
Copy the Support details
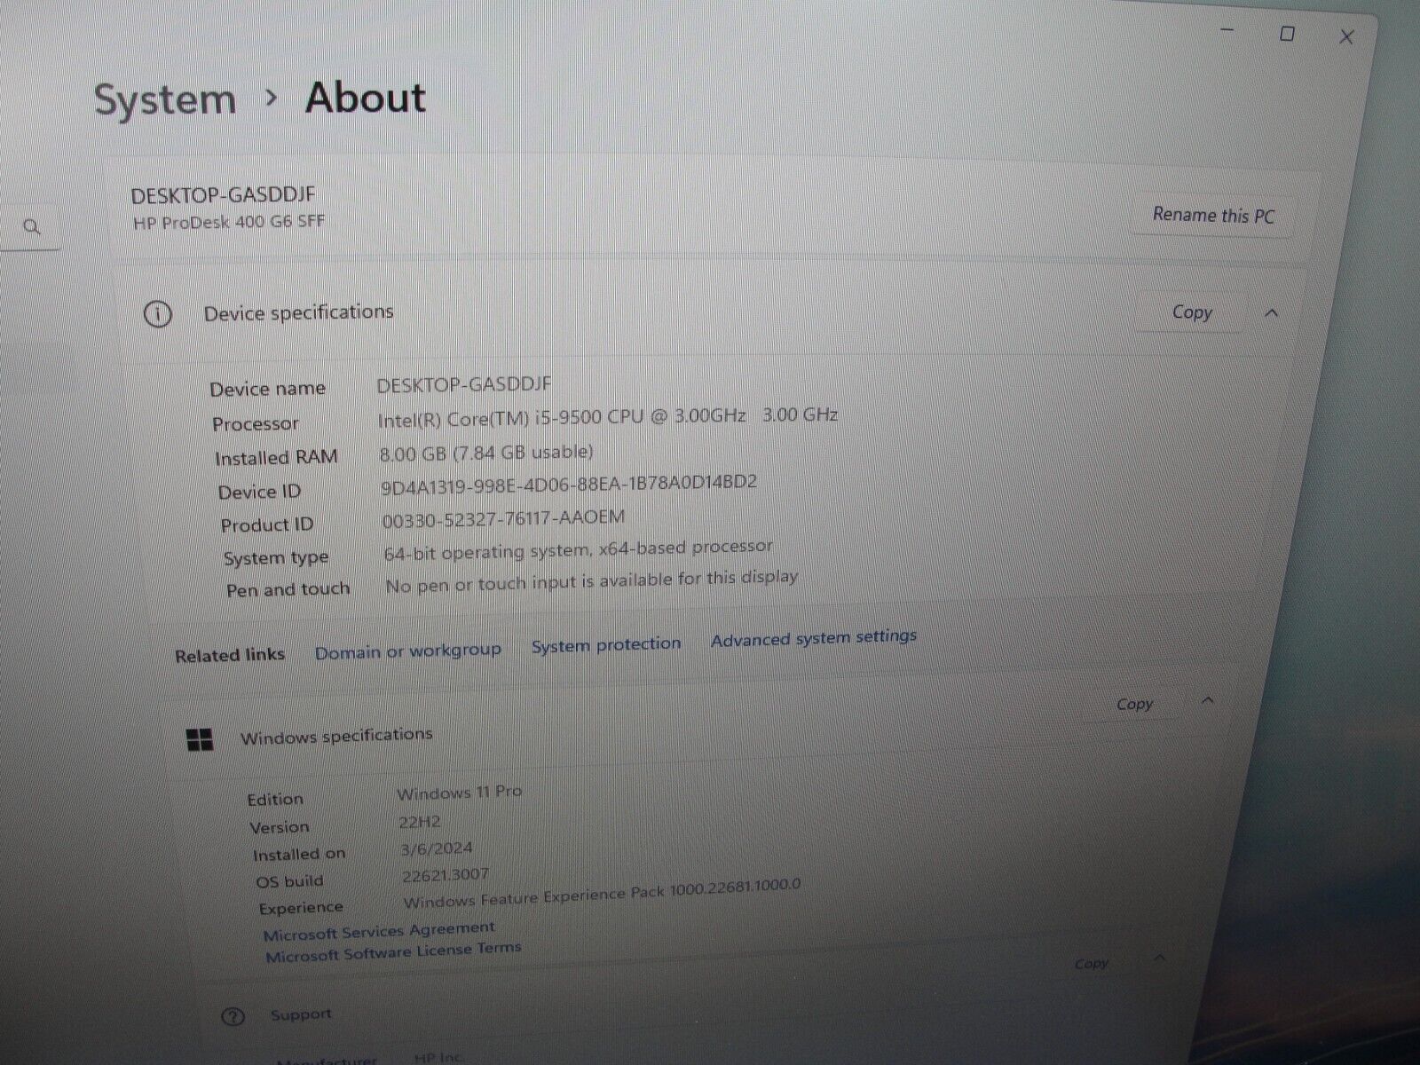[1092, 964]
